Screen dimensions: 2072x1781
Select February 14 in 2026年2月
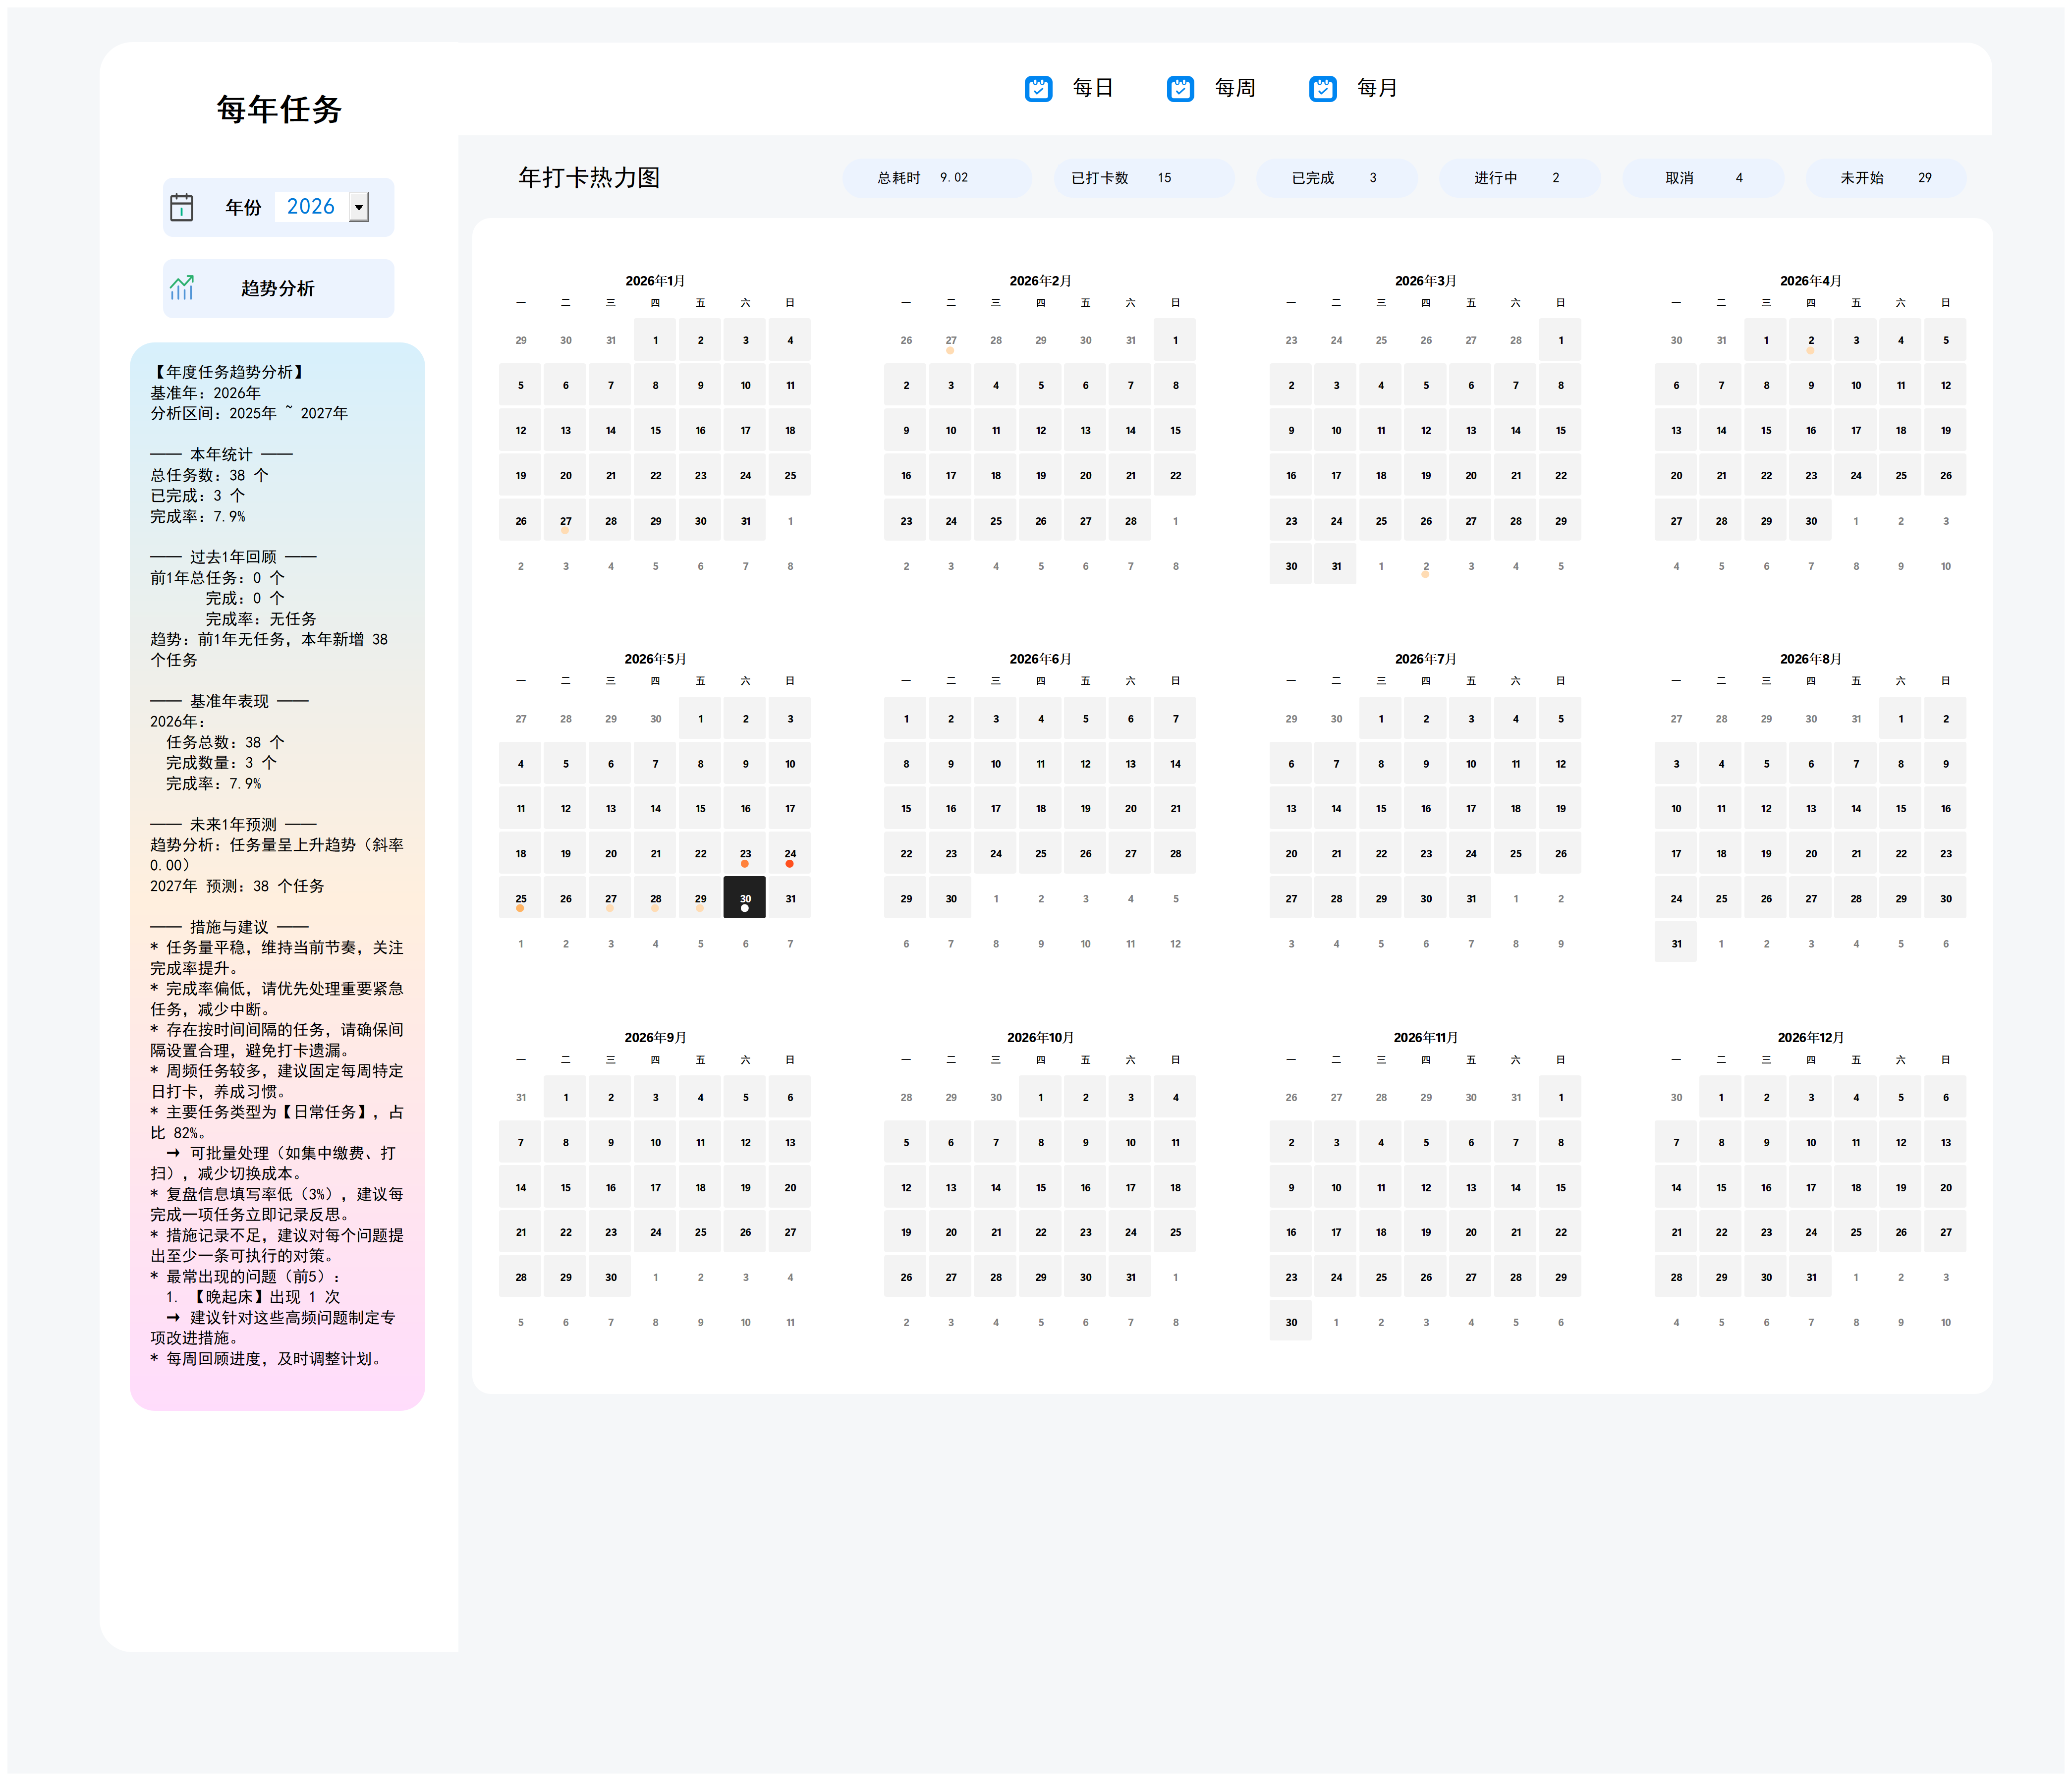tap(1131, 431)
